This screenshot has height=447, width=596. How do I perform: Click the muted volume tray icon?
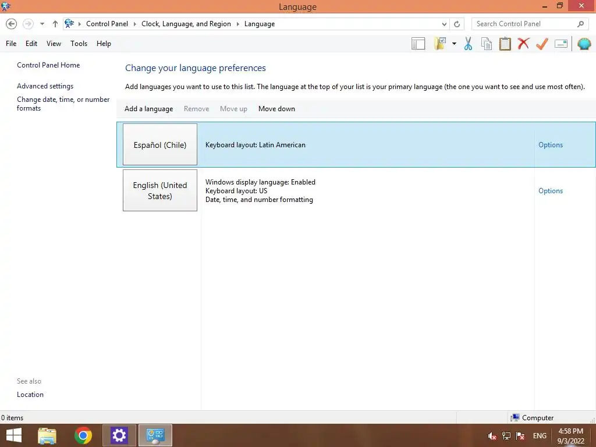(x=492, y=436)
